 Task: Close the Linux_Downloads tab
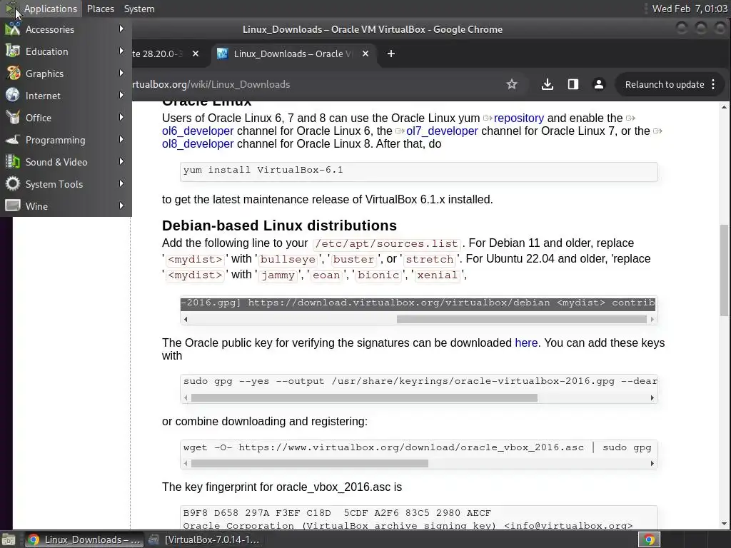[365, 54]
